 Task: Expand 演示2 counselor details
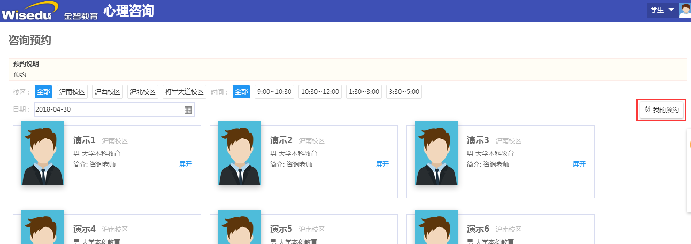tap(382, 164)
